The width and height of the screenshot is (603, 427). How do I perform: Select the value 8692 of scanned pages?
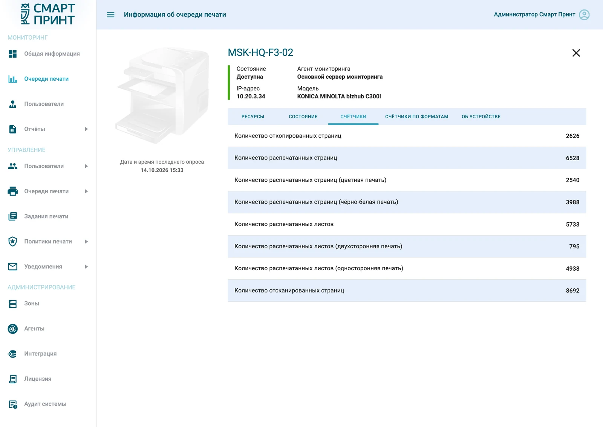(x=572, y=291)
